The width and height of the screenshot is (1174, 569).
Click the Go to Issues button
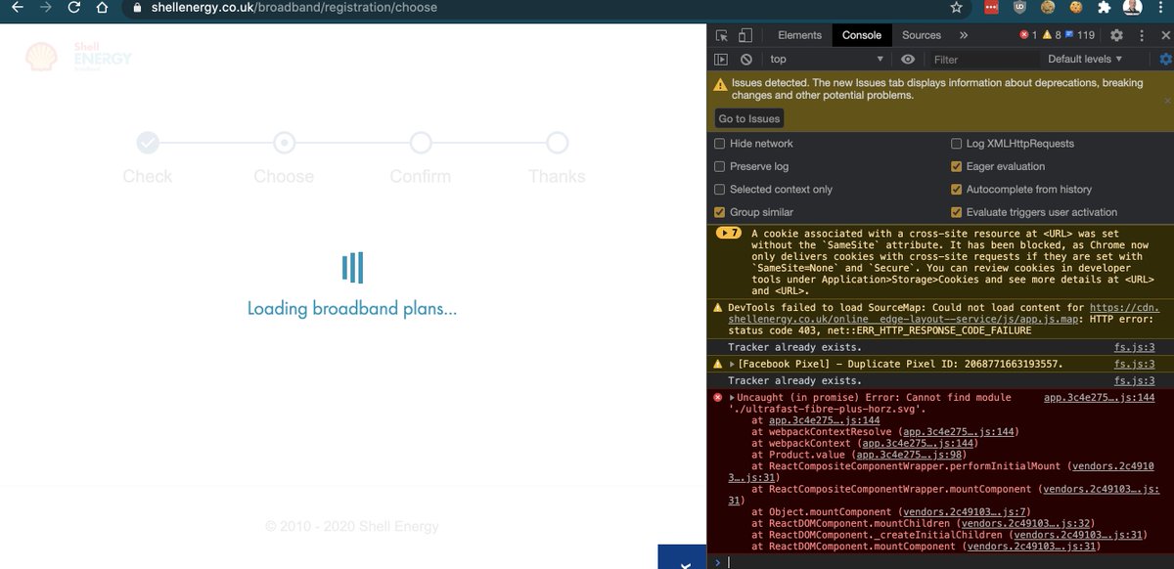749,118
